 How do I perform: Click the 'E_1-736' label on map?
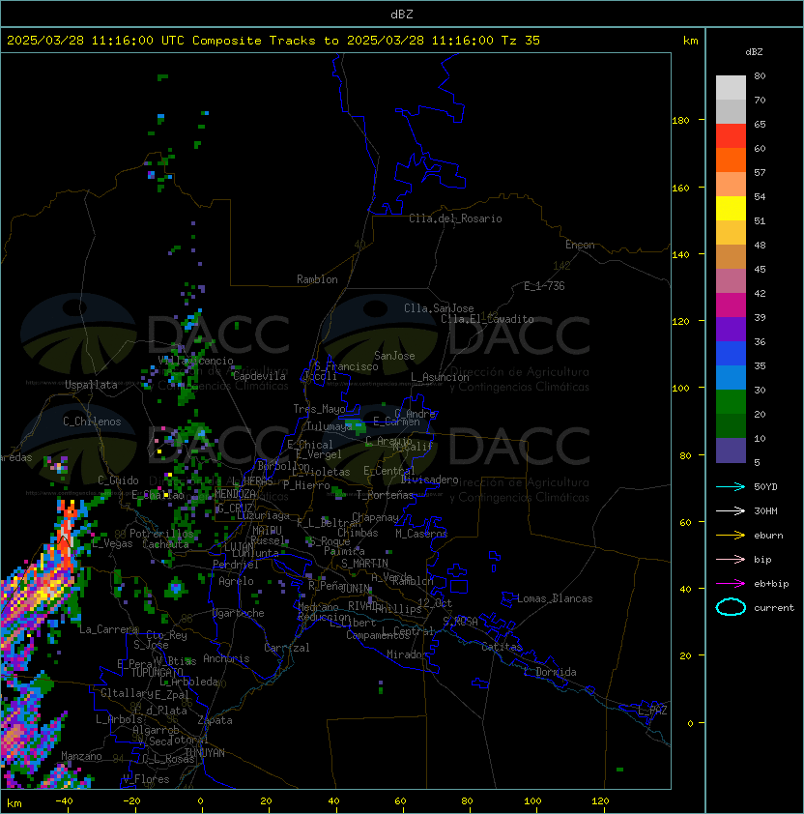[x=544, y=286]
